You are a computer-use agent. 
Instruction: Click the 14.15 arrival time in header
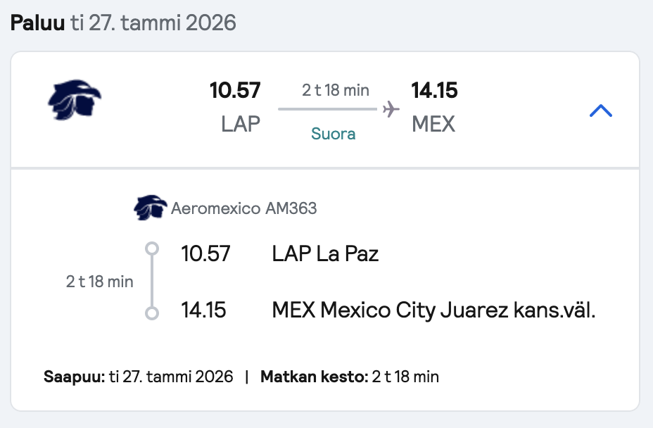(434, 90)
